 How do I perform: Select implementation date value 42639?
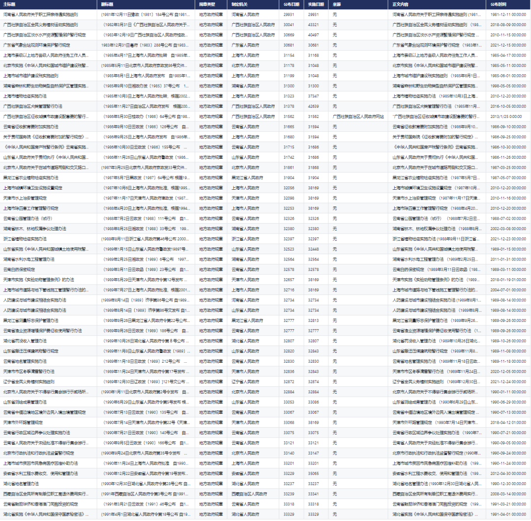(x=313, y=106)
